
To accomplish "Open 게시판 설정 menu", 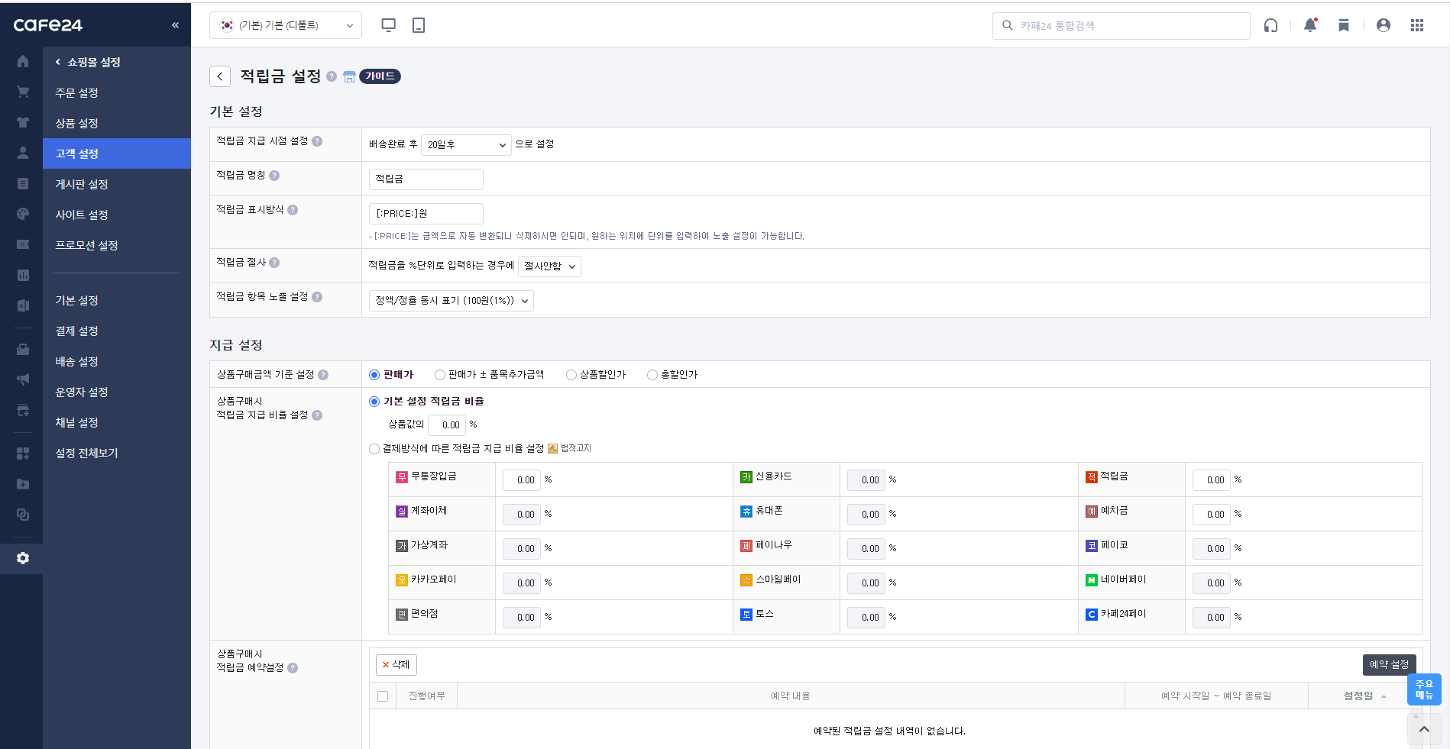I will click(x=81, y=184).
